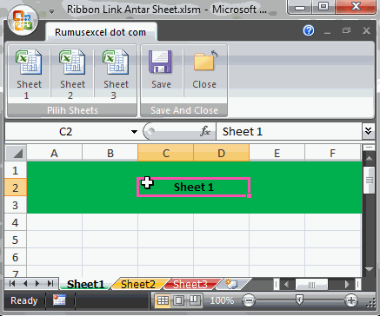The image size is (380, 316).
Task: Minimize the Excel application window
Action: 300,6
